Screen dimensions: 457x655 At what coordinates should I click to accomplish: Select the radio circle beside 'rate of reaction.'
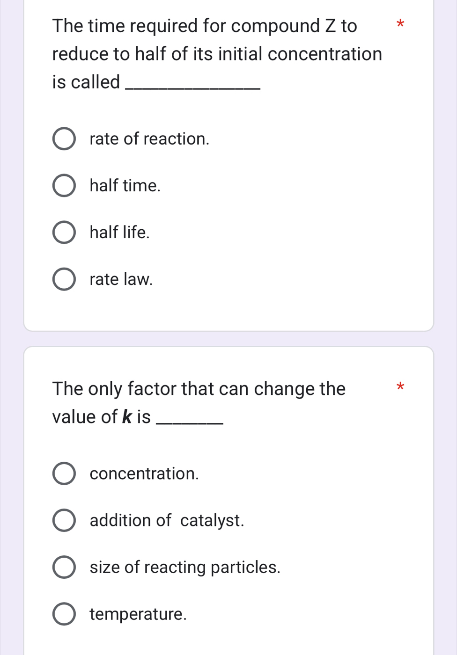coord(64,139)
